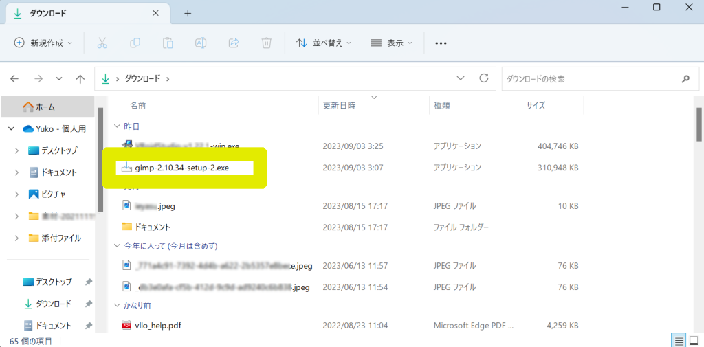704x347 pixels.
Task: Go forward with the right arrow
Action: coord(38,78)
